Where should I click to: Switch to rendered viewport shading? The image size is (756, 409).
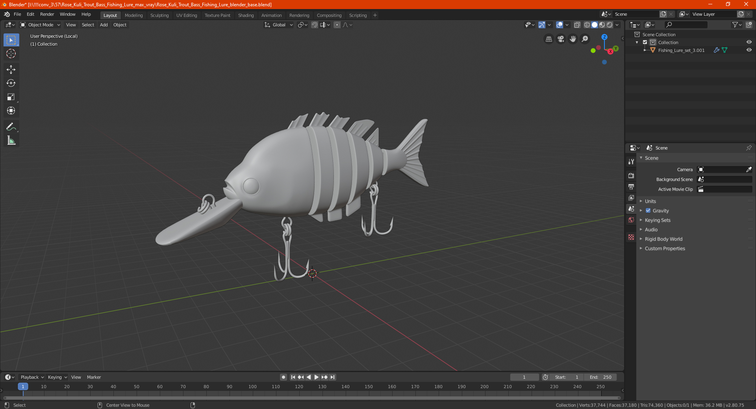coord(610,25)
